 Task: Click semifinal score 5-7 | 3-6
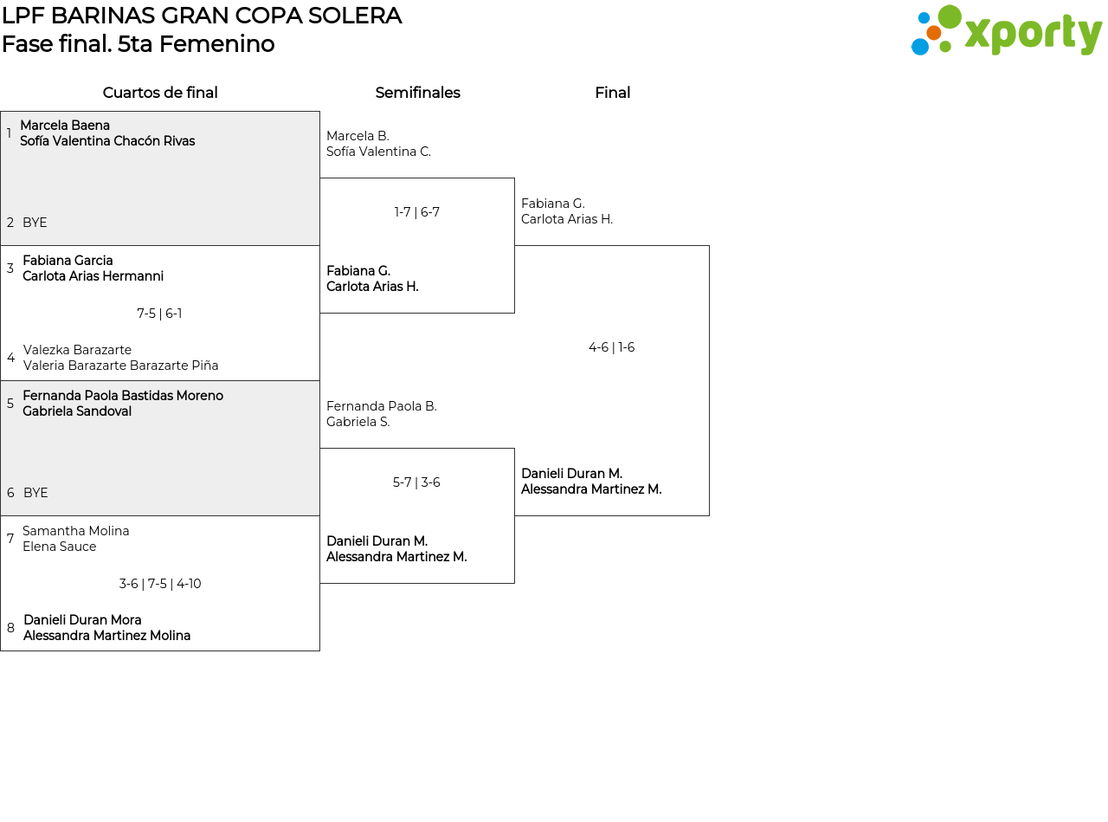tap(416, 482)
